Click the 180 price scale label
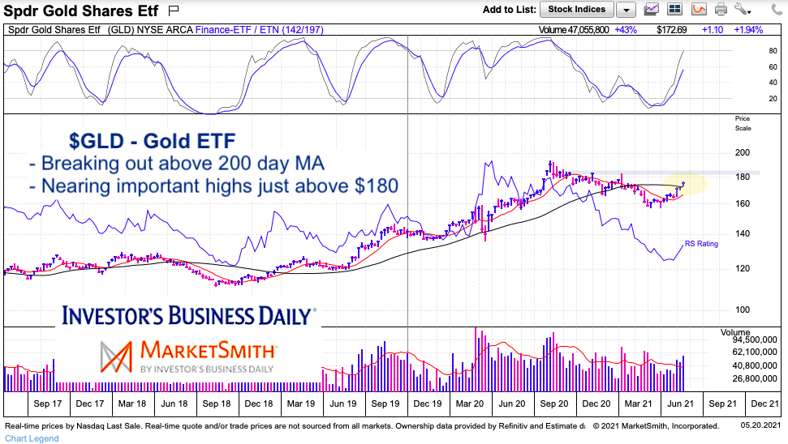This screenshot has height=444, width=788. click(743, 177)
